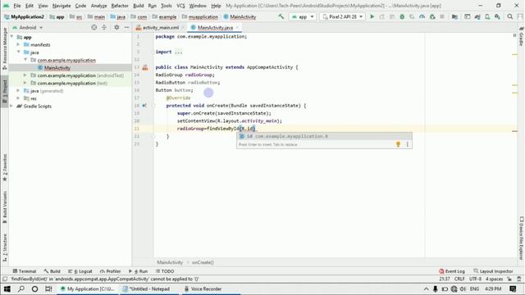Open the Logcat tool window

coord(80,271)
